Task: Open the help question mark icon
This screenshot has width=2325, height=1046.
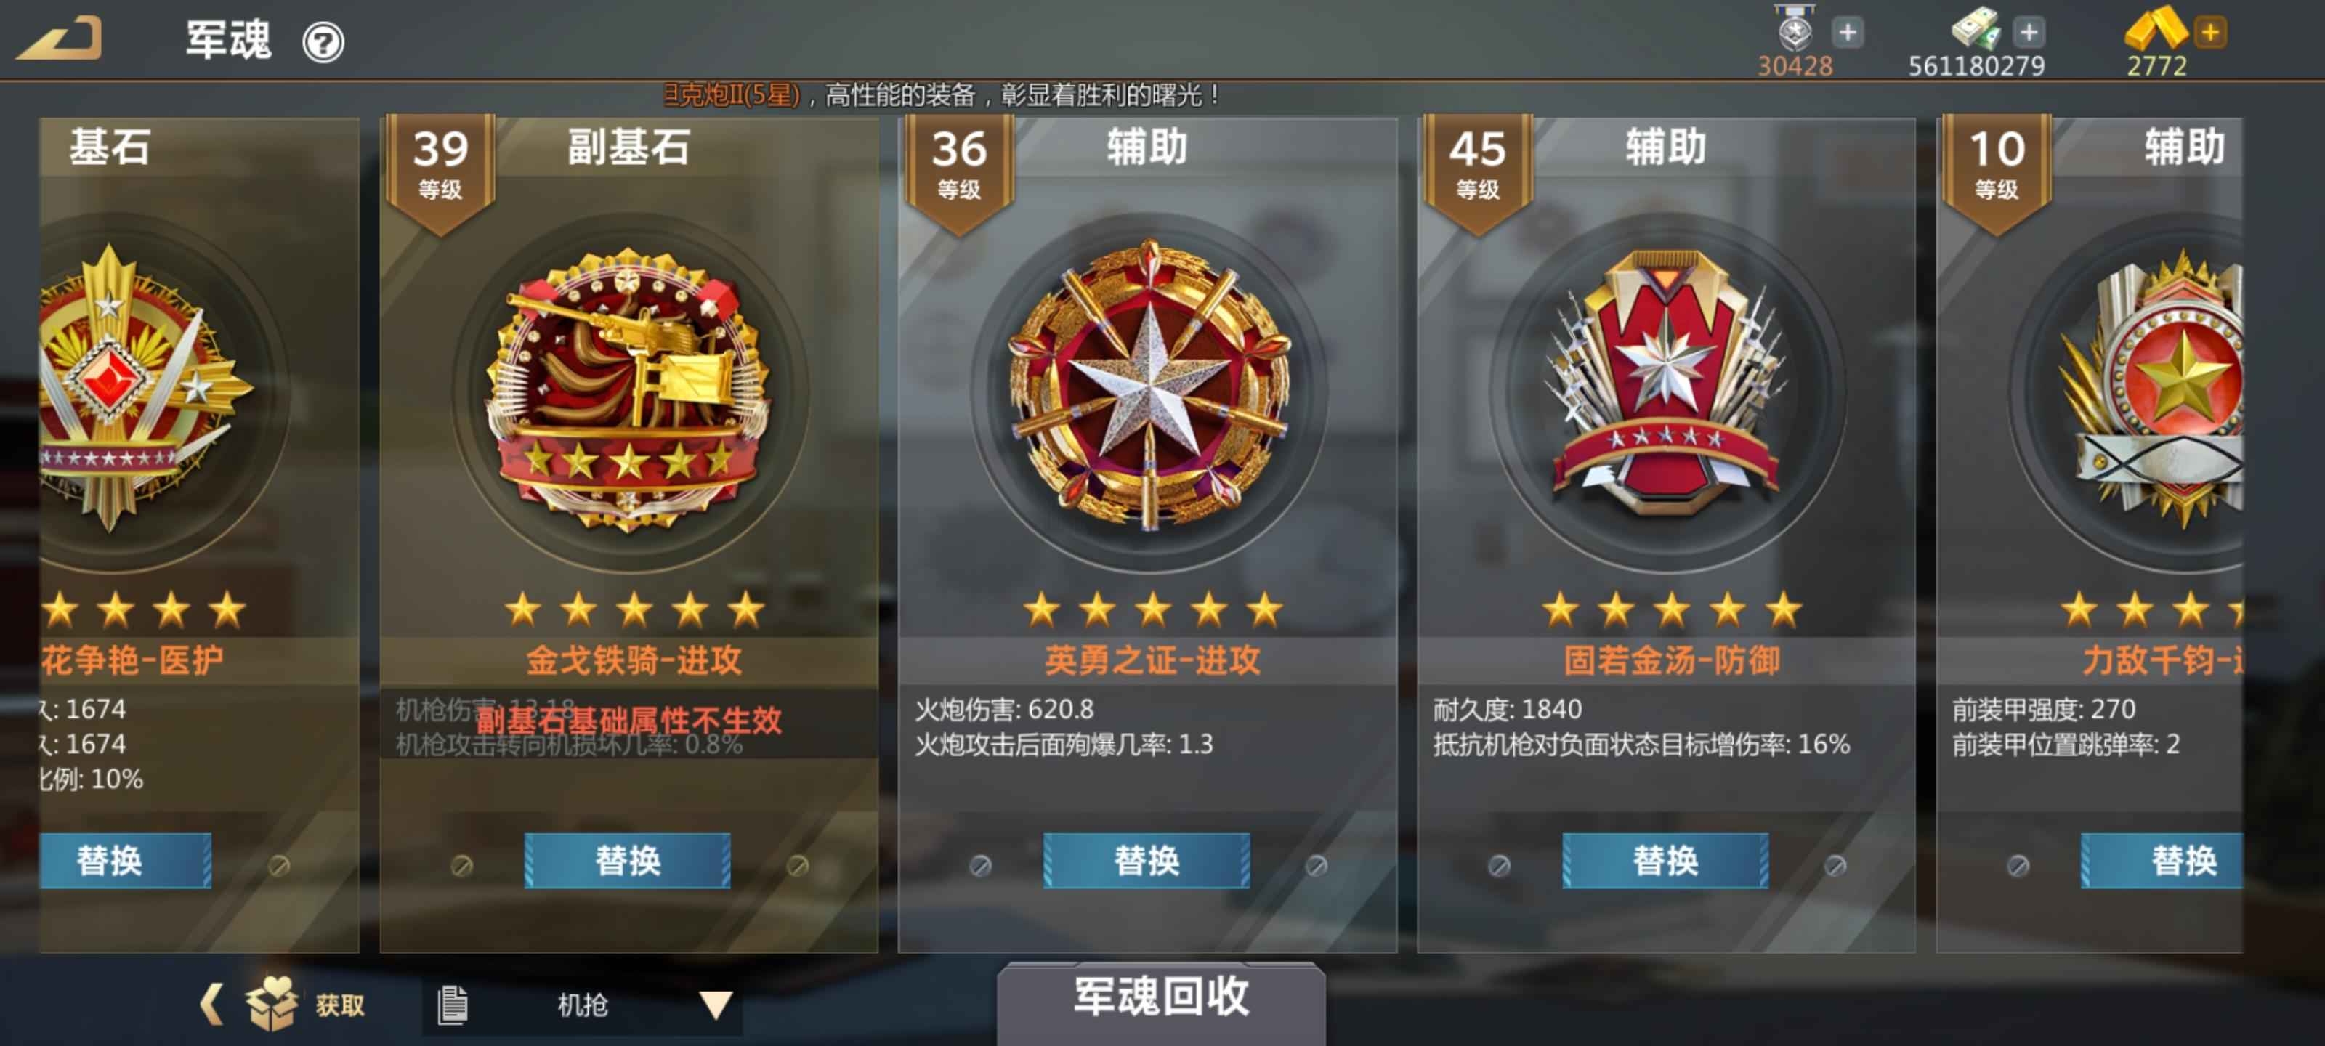Action: (323, 42)
